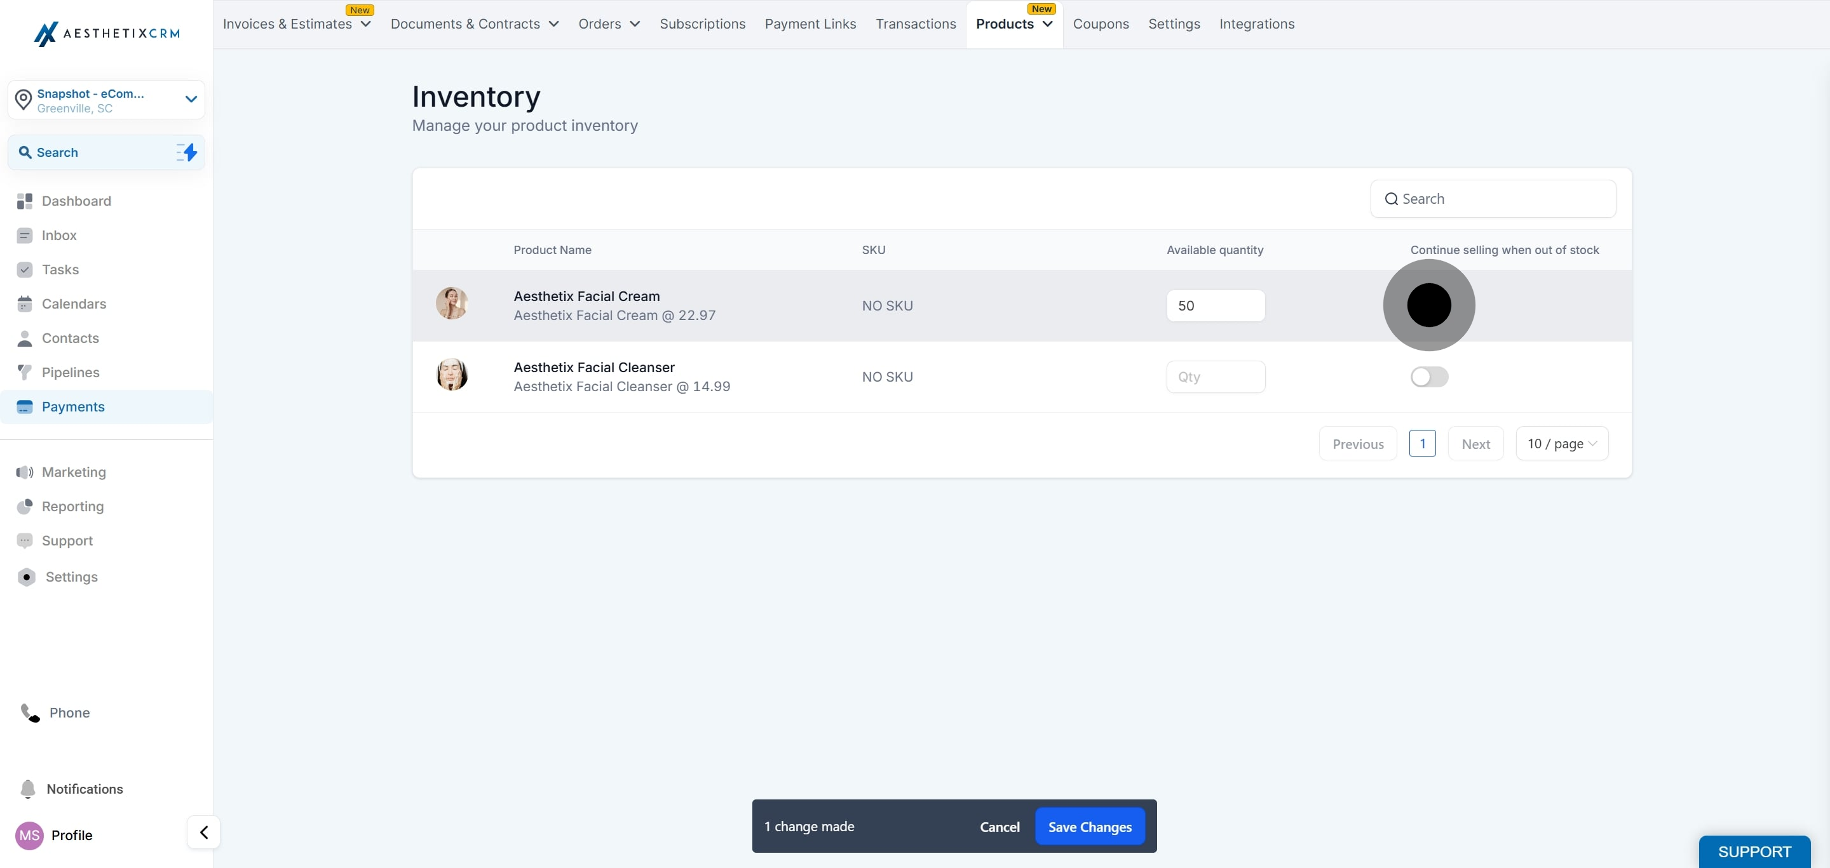
Task: Click the Aesthetix Facial Cleanser product name
Action: (x=594, y=367)
